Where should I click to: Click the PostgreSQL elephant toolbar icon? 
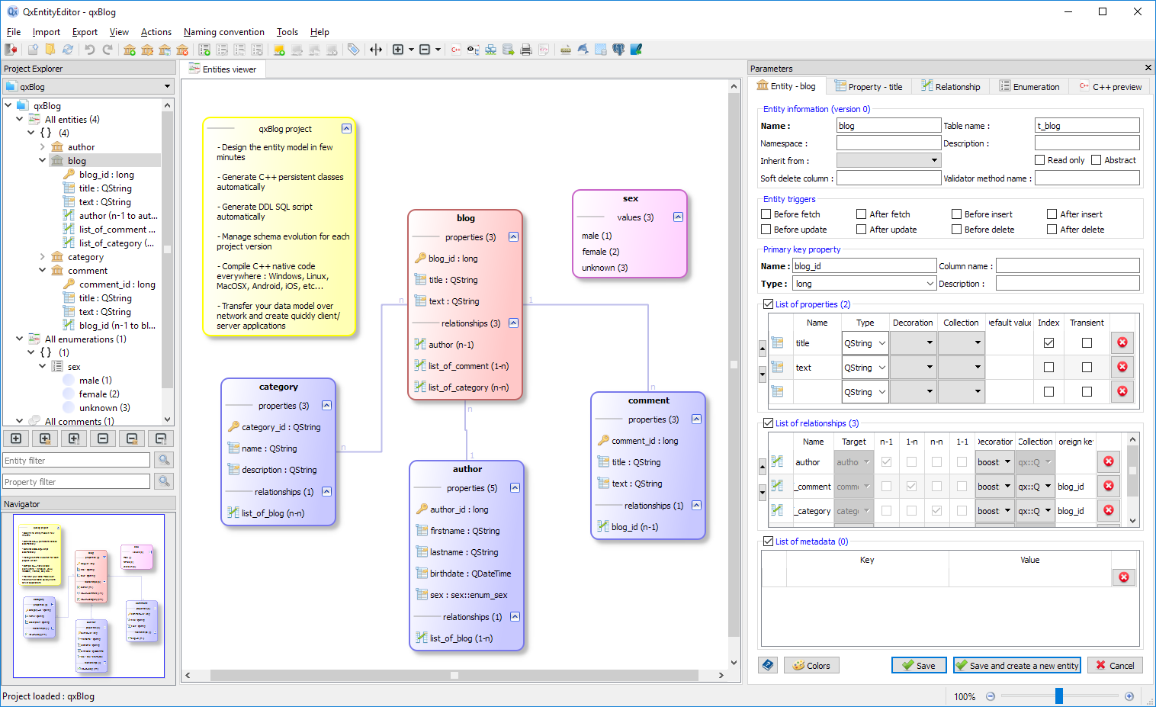618,50
